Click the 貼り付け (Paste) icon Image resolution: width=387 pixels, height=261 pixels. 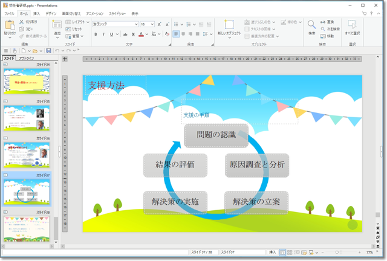point(10,25)
